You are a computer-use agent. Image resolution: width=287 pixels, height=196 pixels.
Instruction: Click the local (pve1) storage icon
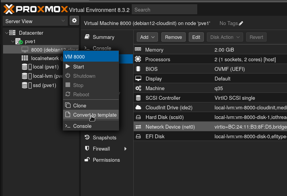(27, 67)
